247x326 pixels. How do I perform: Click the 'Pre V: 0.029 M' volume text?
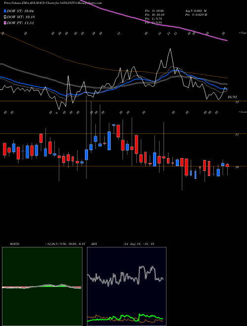[x=196, y=15]
